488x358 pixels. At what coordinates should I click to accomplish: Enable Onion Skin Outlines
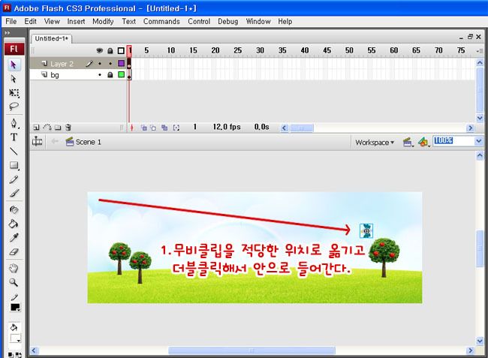point(153,128)
